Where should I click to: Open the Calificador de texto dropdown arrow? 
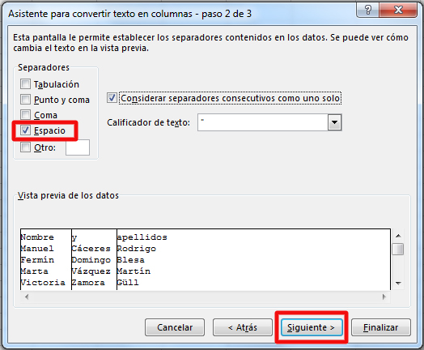pos(334,122)
